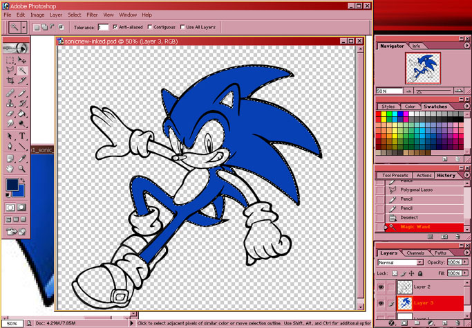Enable Use All Layers checkbox

coord(182,27)
